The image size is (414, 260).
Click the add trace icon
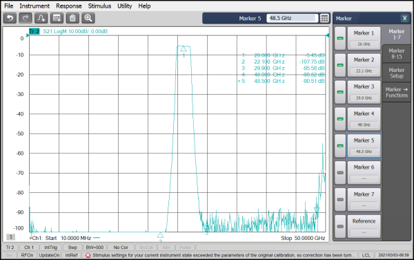(41, 18)
